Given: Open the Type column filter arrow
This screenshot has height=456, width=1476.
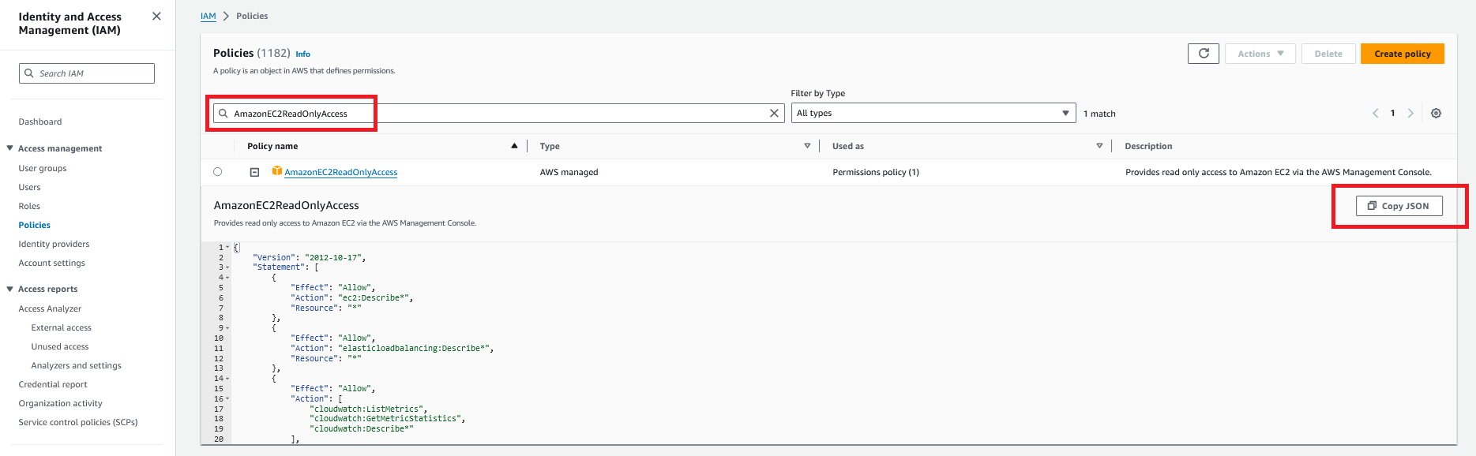Looking at the screenshot, I should coord(807,146).
